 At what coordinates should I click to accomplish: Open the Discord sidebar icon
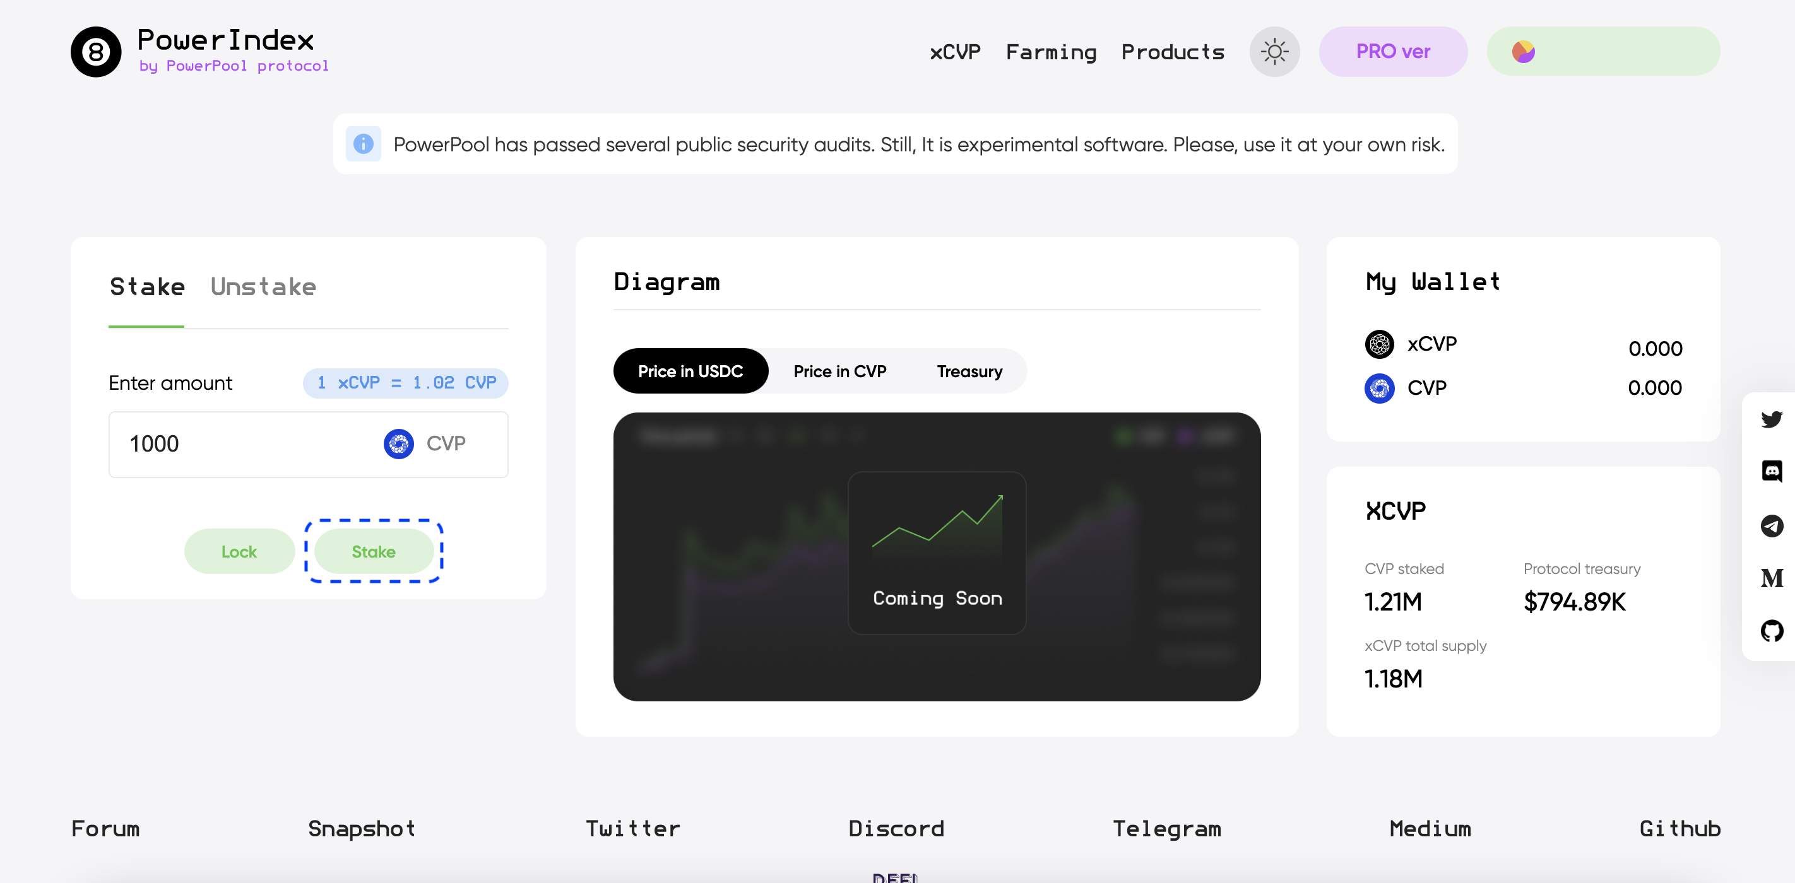[1770, 471]
